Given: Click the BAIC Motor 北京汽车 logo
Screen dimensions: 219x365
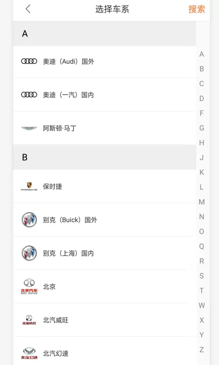Looking at the screenshot, I should pyautogui.click(x=29, y=287).
